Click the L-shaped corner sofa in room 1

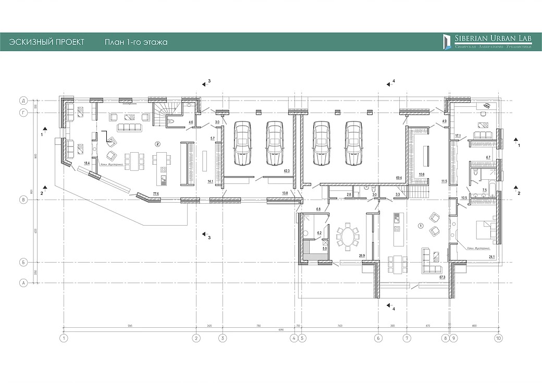tap(431, 263)
